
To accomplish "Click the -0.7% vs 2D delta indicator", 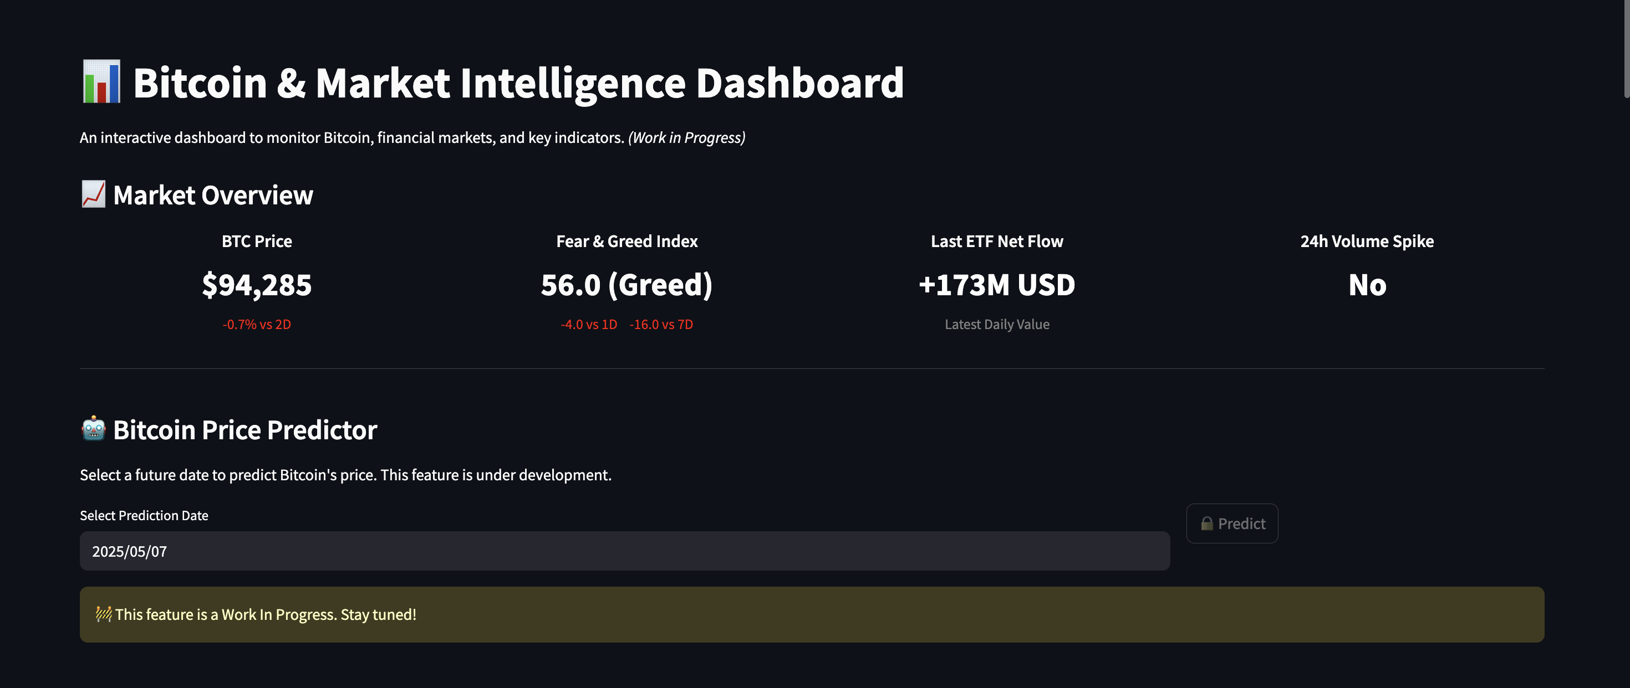I will tap(257, 325).
